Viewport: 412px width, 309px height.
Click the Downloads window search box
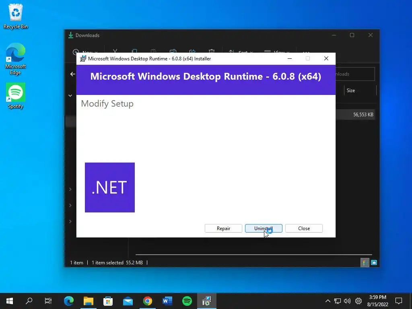coord(355,74)
